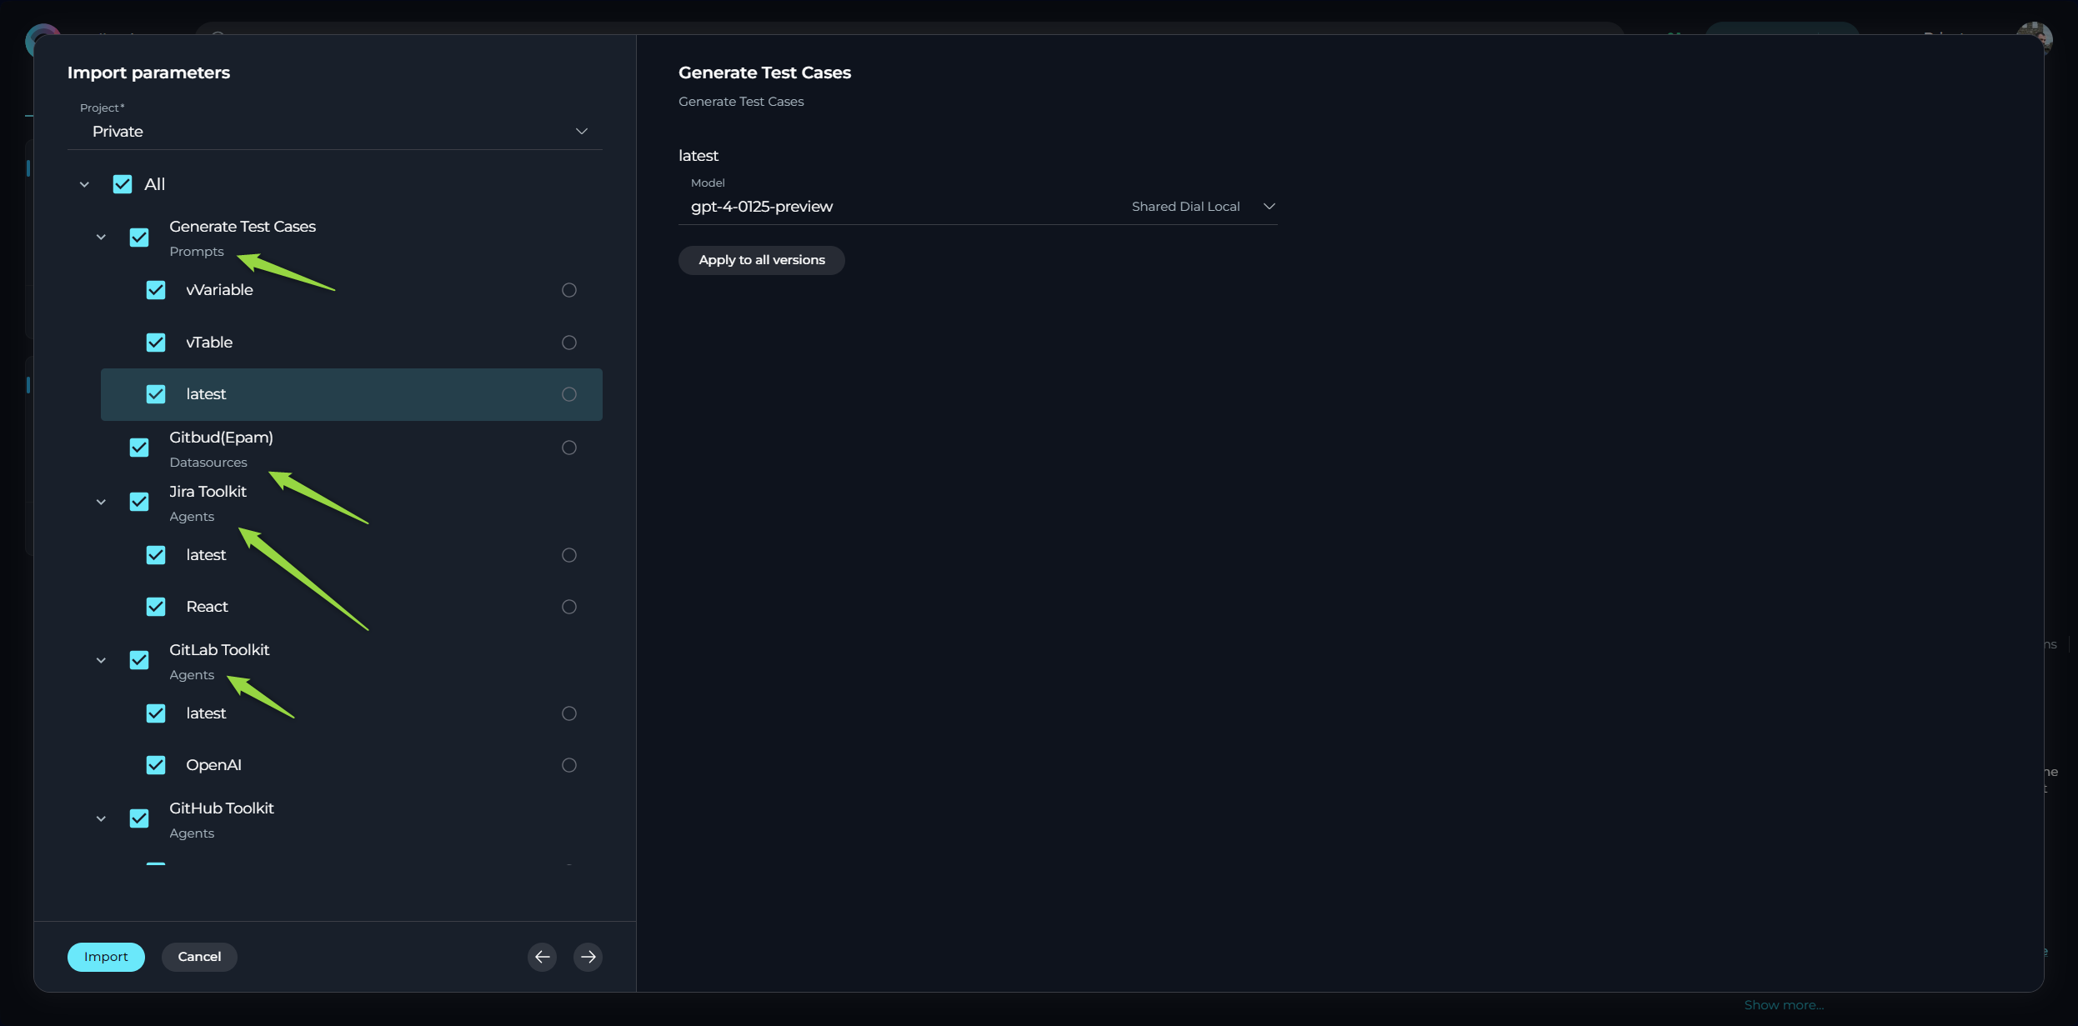Uncheck the GitLab Toolkit checkbox
Image resolution: width=2078 pixels, height=1026 pixels.
click(139, 660)
